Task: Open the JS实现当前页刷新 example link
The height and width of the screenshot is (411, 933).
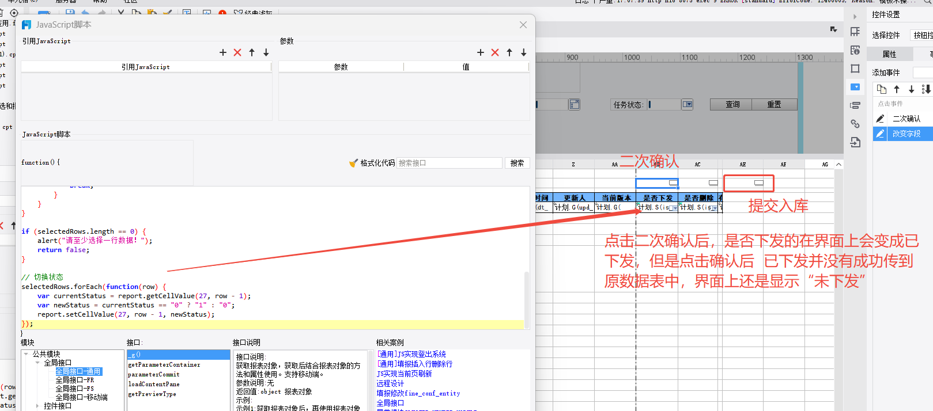Action: pyautogui.click(x=404, y=374)
